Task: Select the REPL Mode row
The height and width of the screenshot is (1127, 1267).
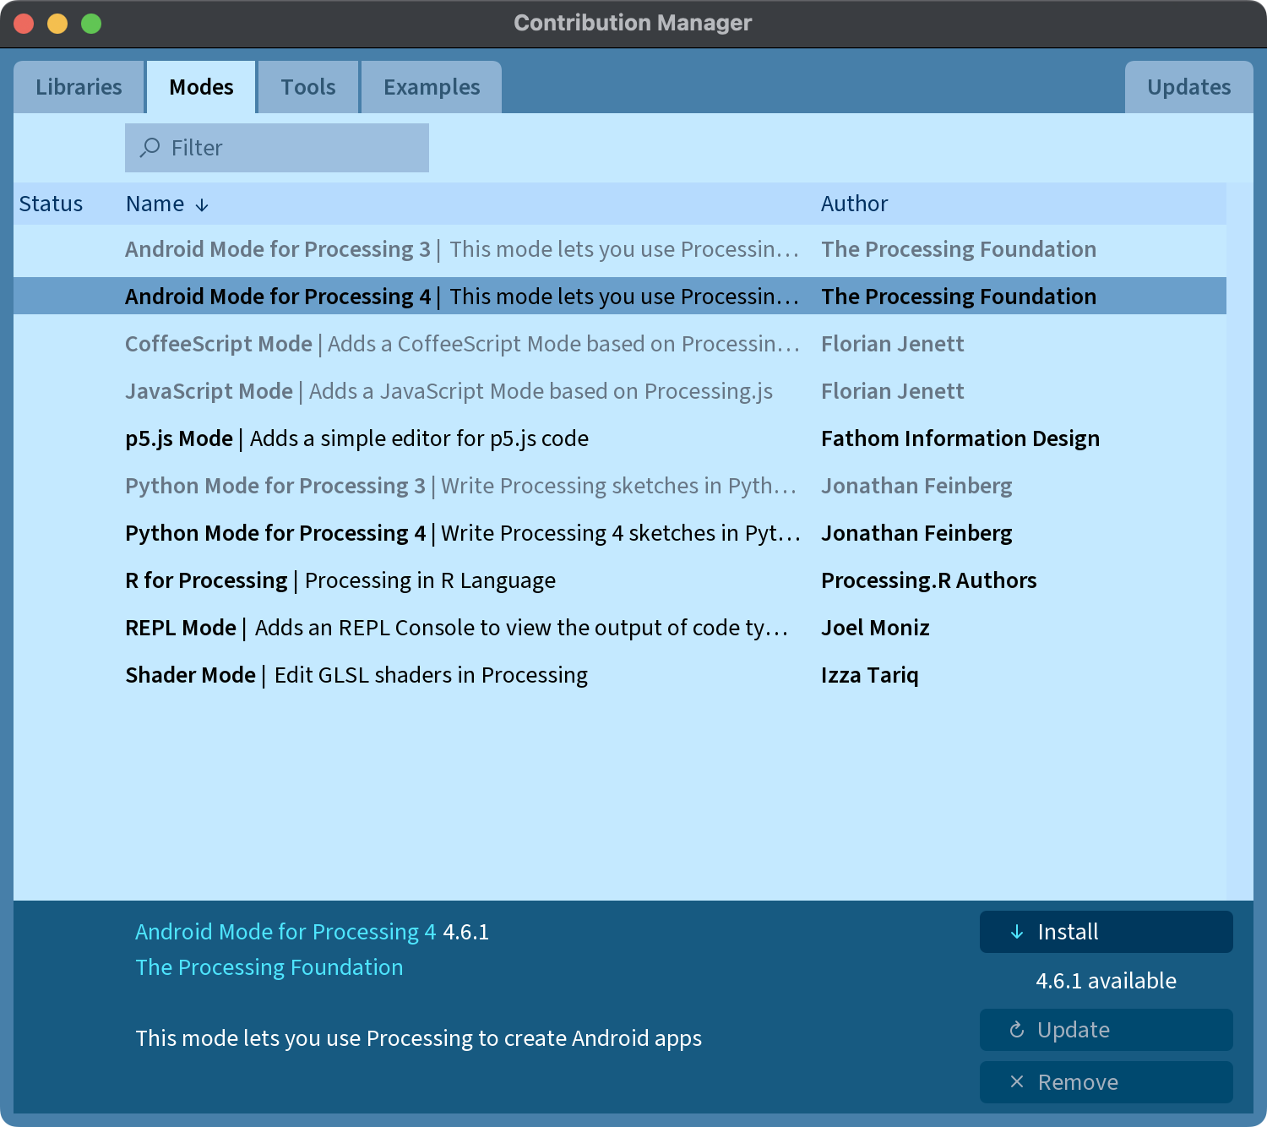Action: click(x=620, y=628)
